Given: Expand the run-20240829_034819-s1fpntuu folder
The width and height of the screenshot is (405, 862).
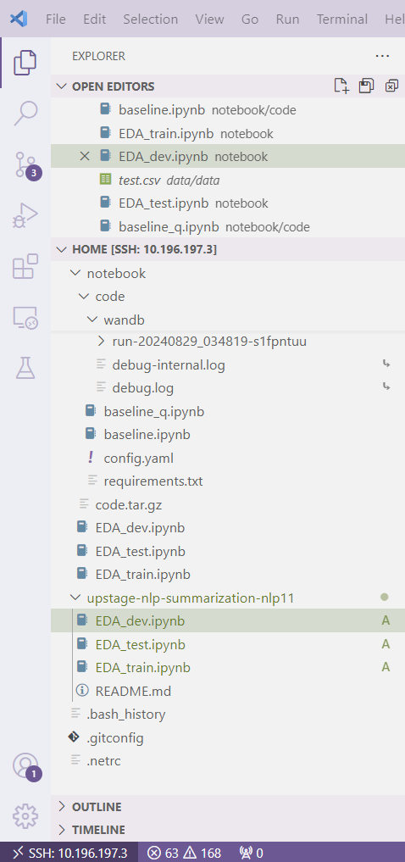Looking at the screenshot, I should coord(101,342).
